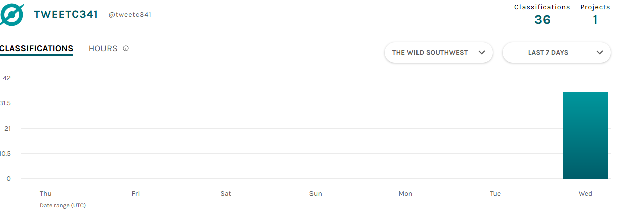The width and height of the screenshot is (625, 219).
Task: Click the Date range (UTC) caption
Action: (63, 205)
